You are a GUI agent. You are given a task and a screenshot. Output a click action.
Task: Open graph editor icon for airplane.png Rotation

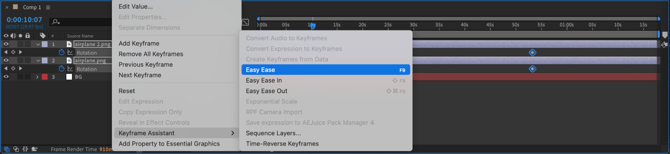[x=70, y=69]
